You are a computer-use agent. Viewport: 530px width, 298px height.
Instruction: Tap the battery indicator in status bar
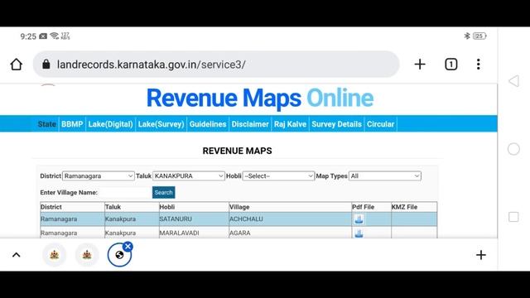[x=479, y=36]
